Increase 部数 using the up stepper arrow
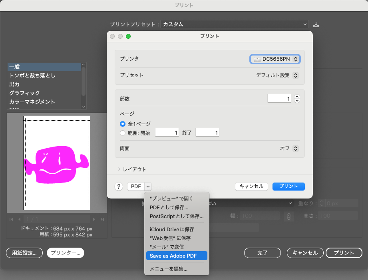 pos(296,96)
